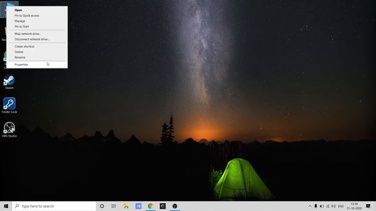Click the Type here to search box
This screenshot has height=211, width=376.
(54, 206)
